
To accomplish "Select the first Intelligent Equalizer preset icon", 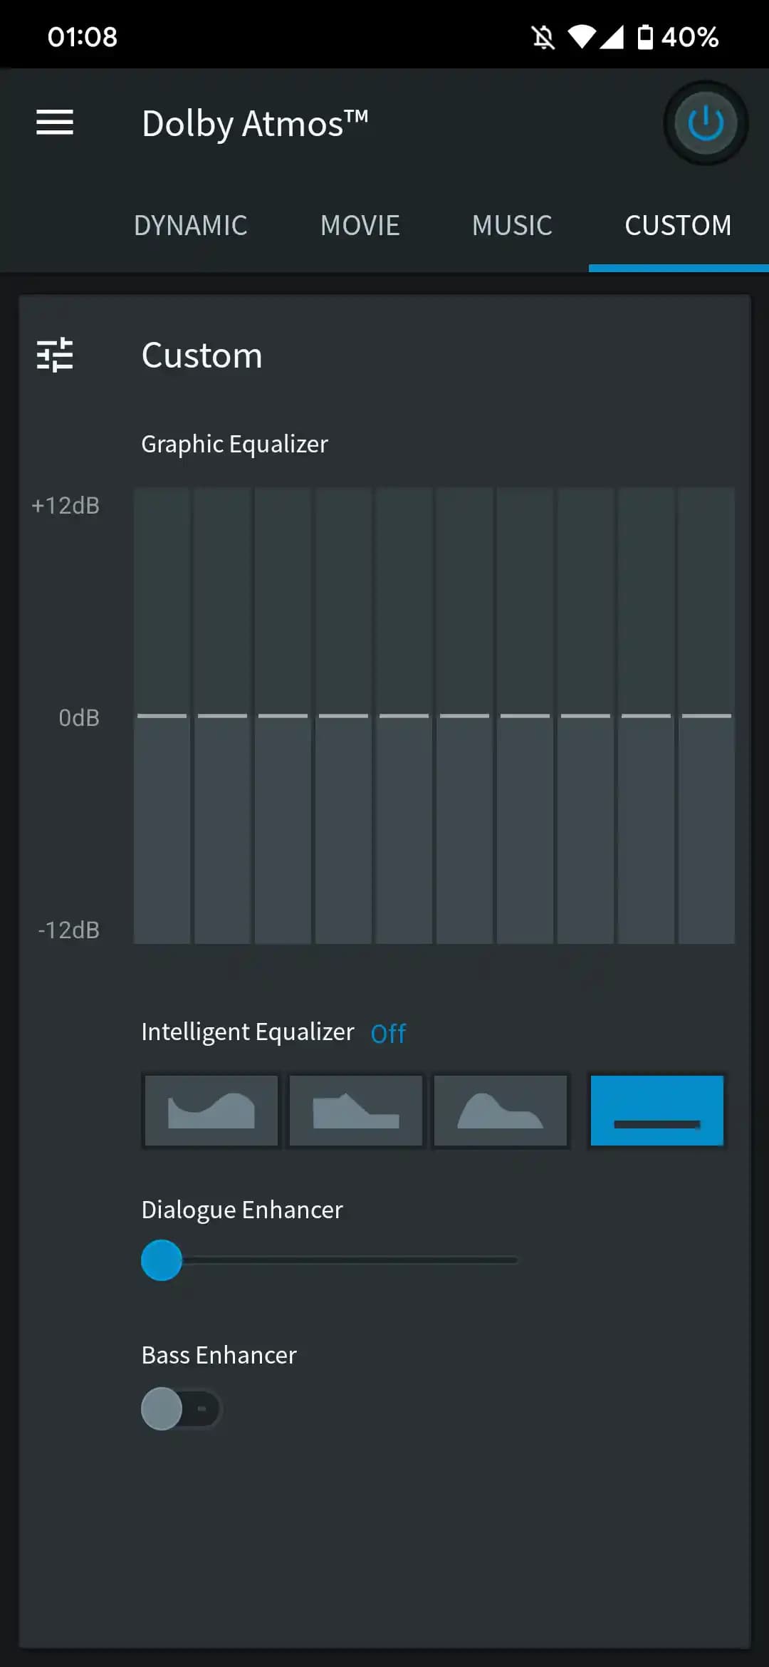I will tap(211, 1111).
